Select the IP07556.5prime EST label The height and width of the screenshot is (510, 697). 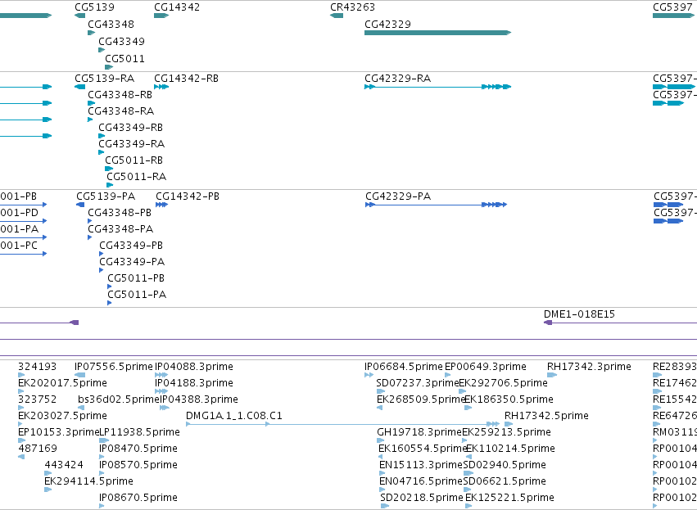coord(113,367)
